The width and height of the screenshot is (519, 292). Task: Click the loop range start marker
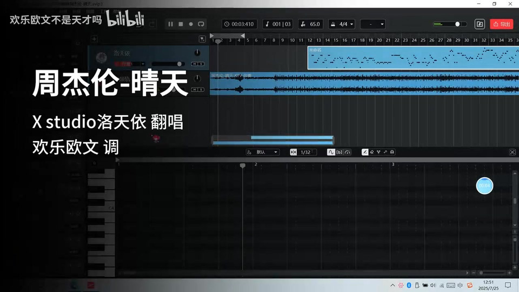212,36
